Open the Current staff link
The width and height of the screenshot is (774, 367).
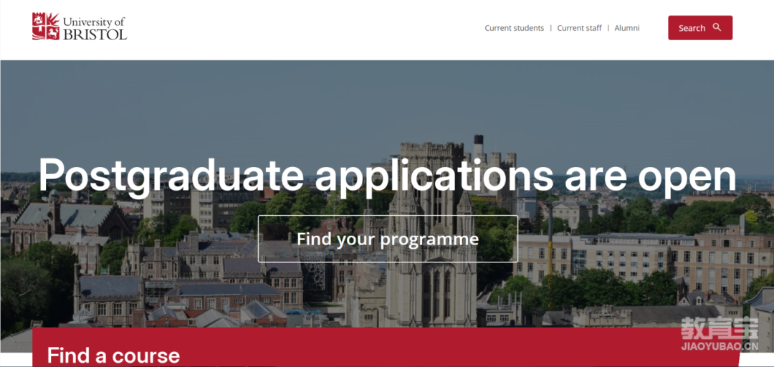579,28
